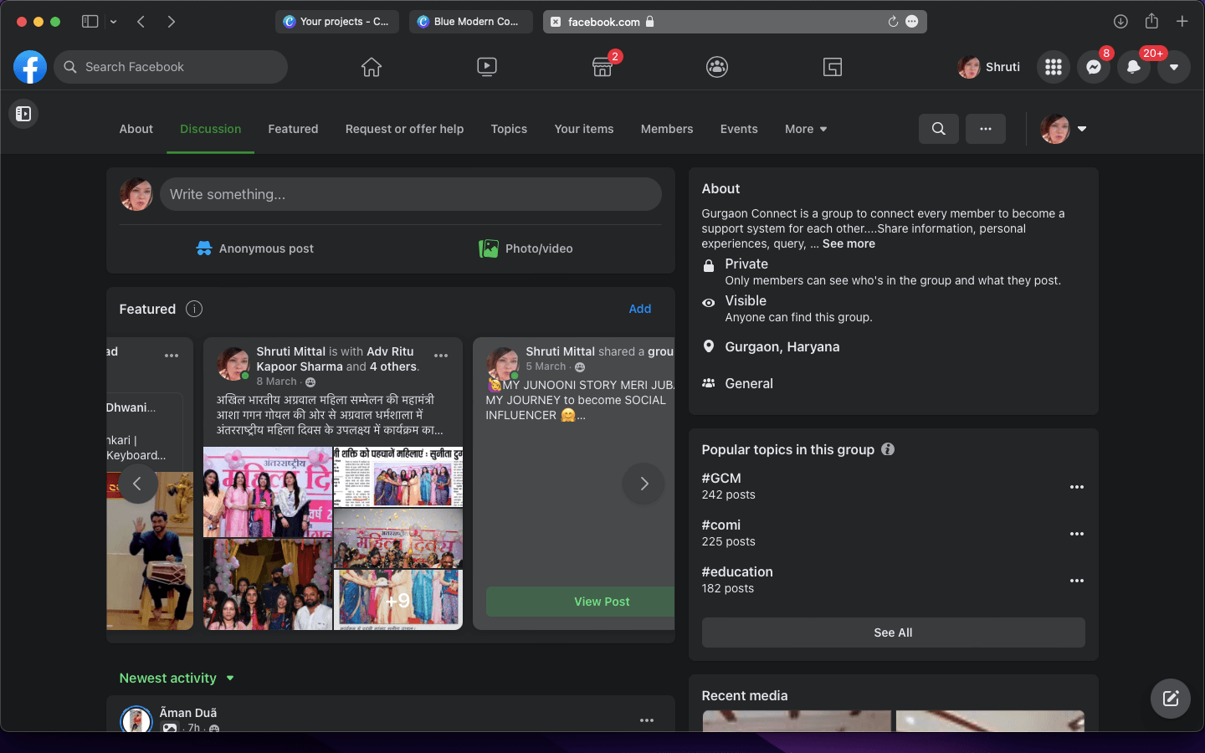
Task: Switch to the About tab
Action: pos(136,129)
